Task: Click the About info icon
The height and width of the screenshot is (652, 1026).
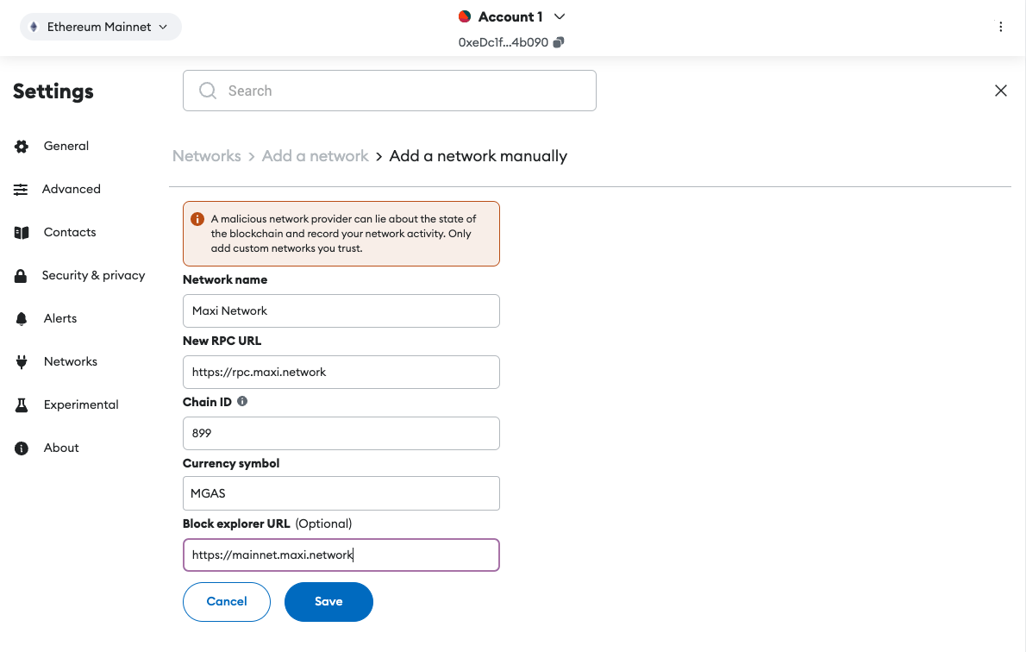Action: click(22, 448)
